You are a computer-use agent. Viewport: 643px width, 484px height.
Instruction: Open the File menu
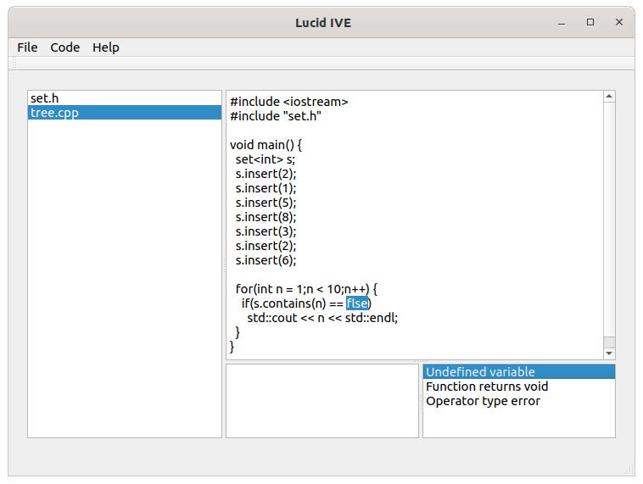[x=27, y=47]
